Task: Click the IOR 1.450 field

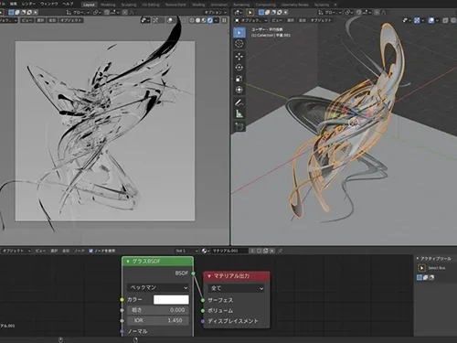Action: tap(158, 320)
